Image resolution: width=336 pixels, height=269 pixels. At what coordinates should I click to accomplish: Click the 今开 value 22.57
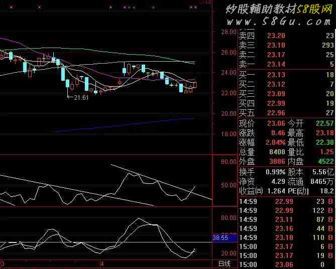(325, 123)
